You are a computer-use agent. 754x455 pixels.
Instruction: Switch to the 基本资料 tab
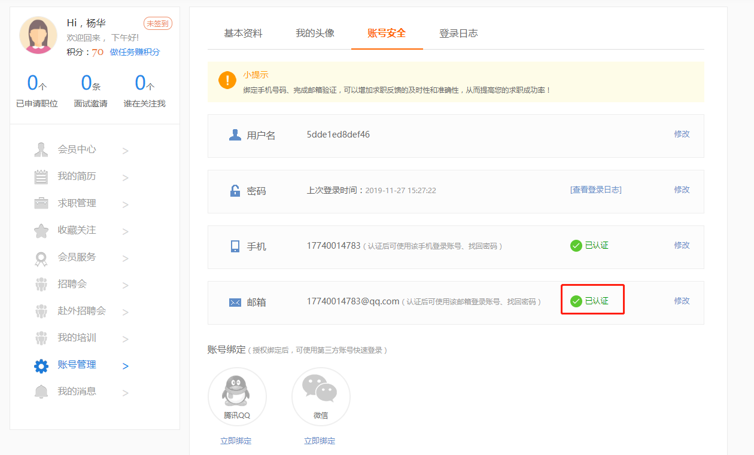243,33
